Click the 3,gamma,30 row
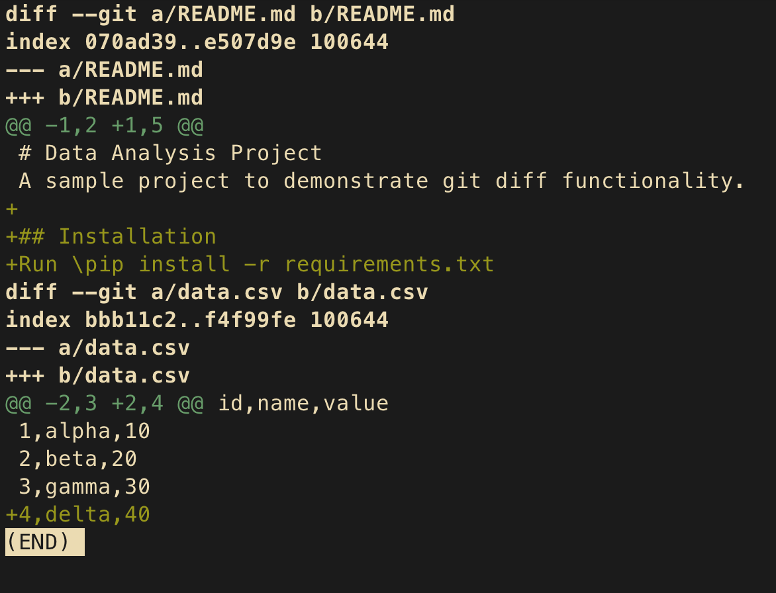 [x=84, y=486]
